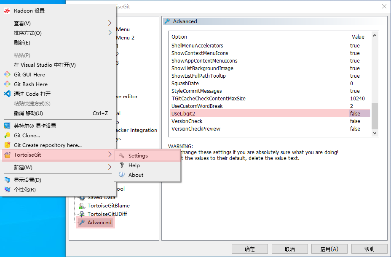Screen dimensions: 391x257
Task: Expand the 查看(V) submenu arrow
Action: [x=110, y=23]
